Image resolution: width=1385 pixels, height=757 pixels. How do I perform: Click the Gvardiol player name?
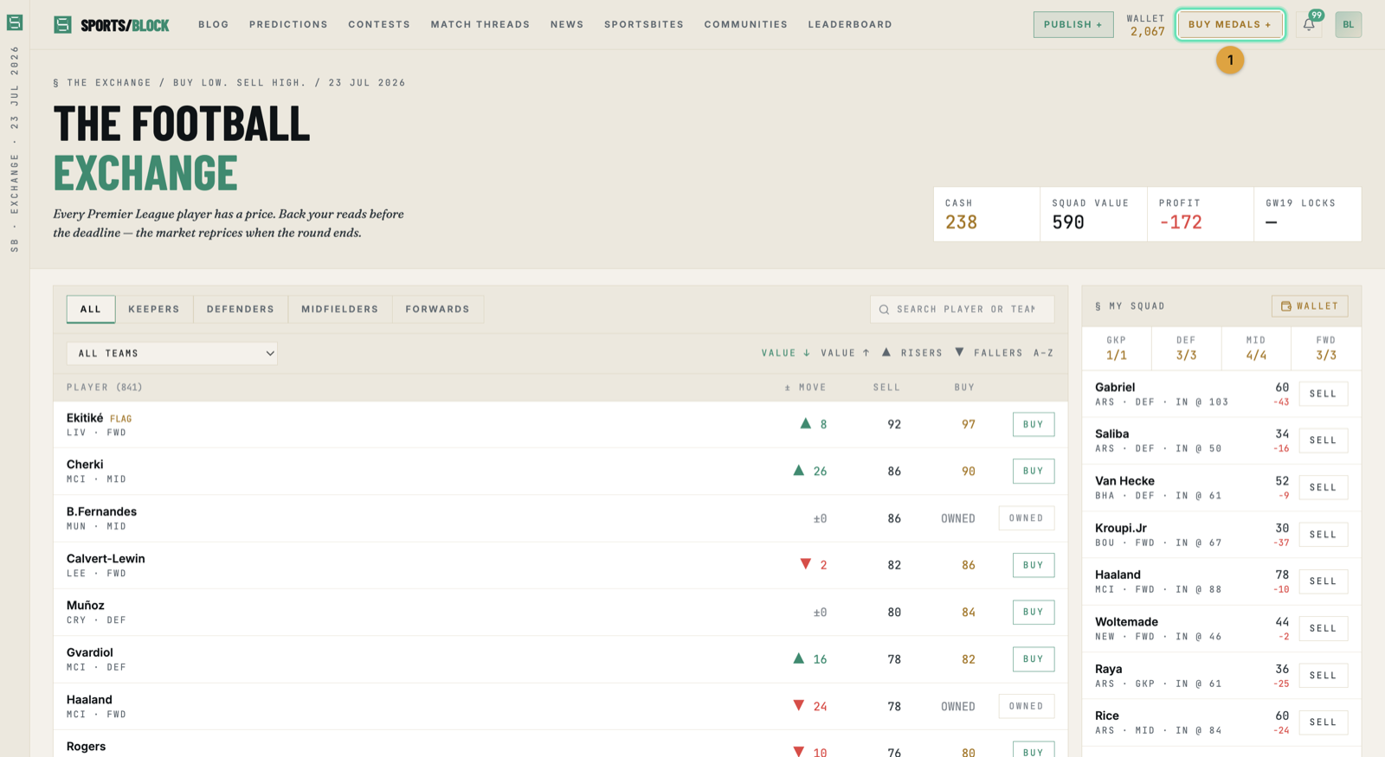[x=90, y=652]
